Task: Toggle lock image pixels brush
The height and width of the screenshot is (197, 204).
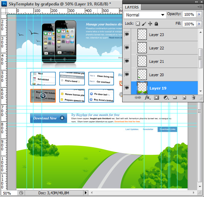Action: [x=144, y=24]
